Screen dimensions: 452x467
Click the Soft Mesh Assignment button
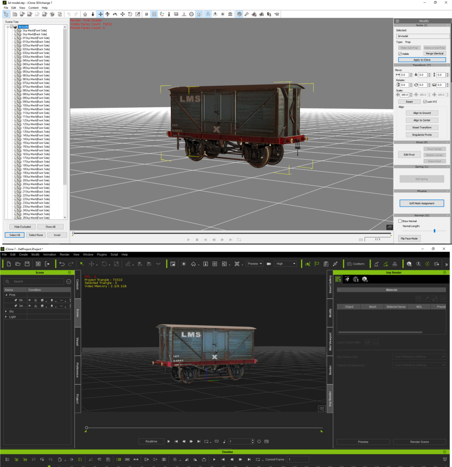coord(422,203)
